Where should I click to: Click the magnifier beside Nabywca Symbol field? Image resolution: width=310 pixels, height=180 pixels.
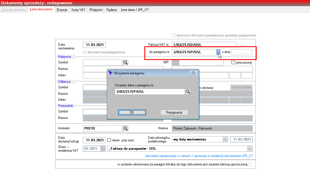coord(126,63)
